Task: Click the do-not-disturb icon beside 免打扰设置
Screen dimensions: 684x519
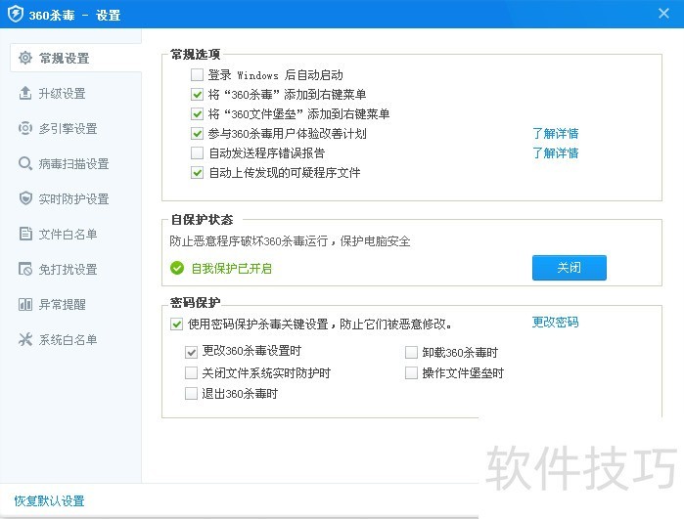Action: (x=25, y=269)
